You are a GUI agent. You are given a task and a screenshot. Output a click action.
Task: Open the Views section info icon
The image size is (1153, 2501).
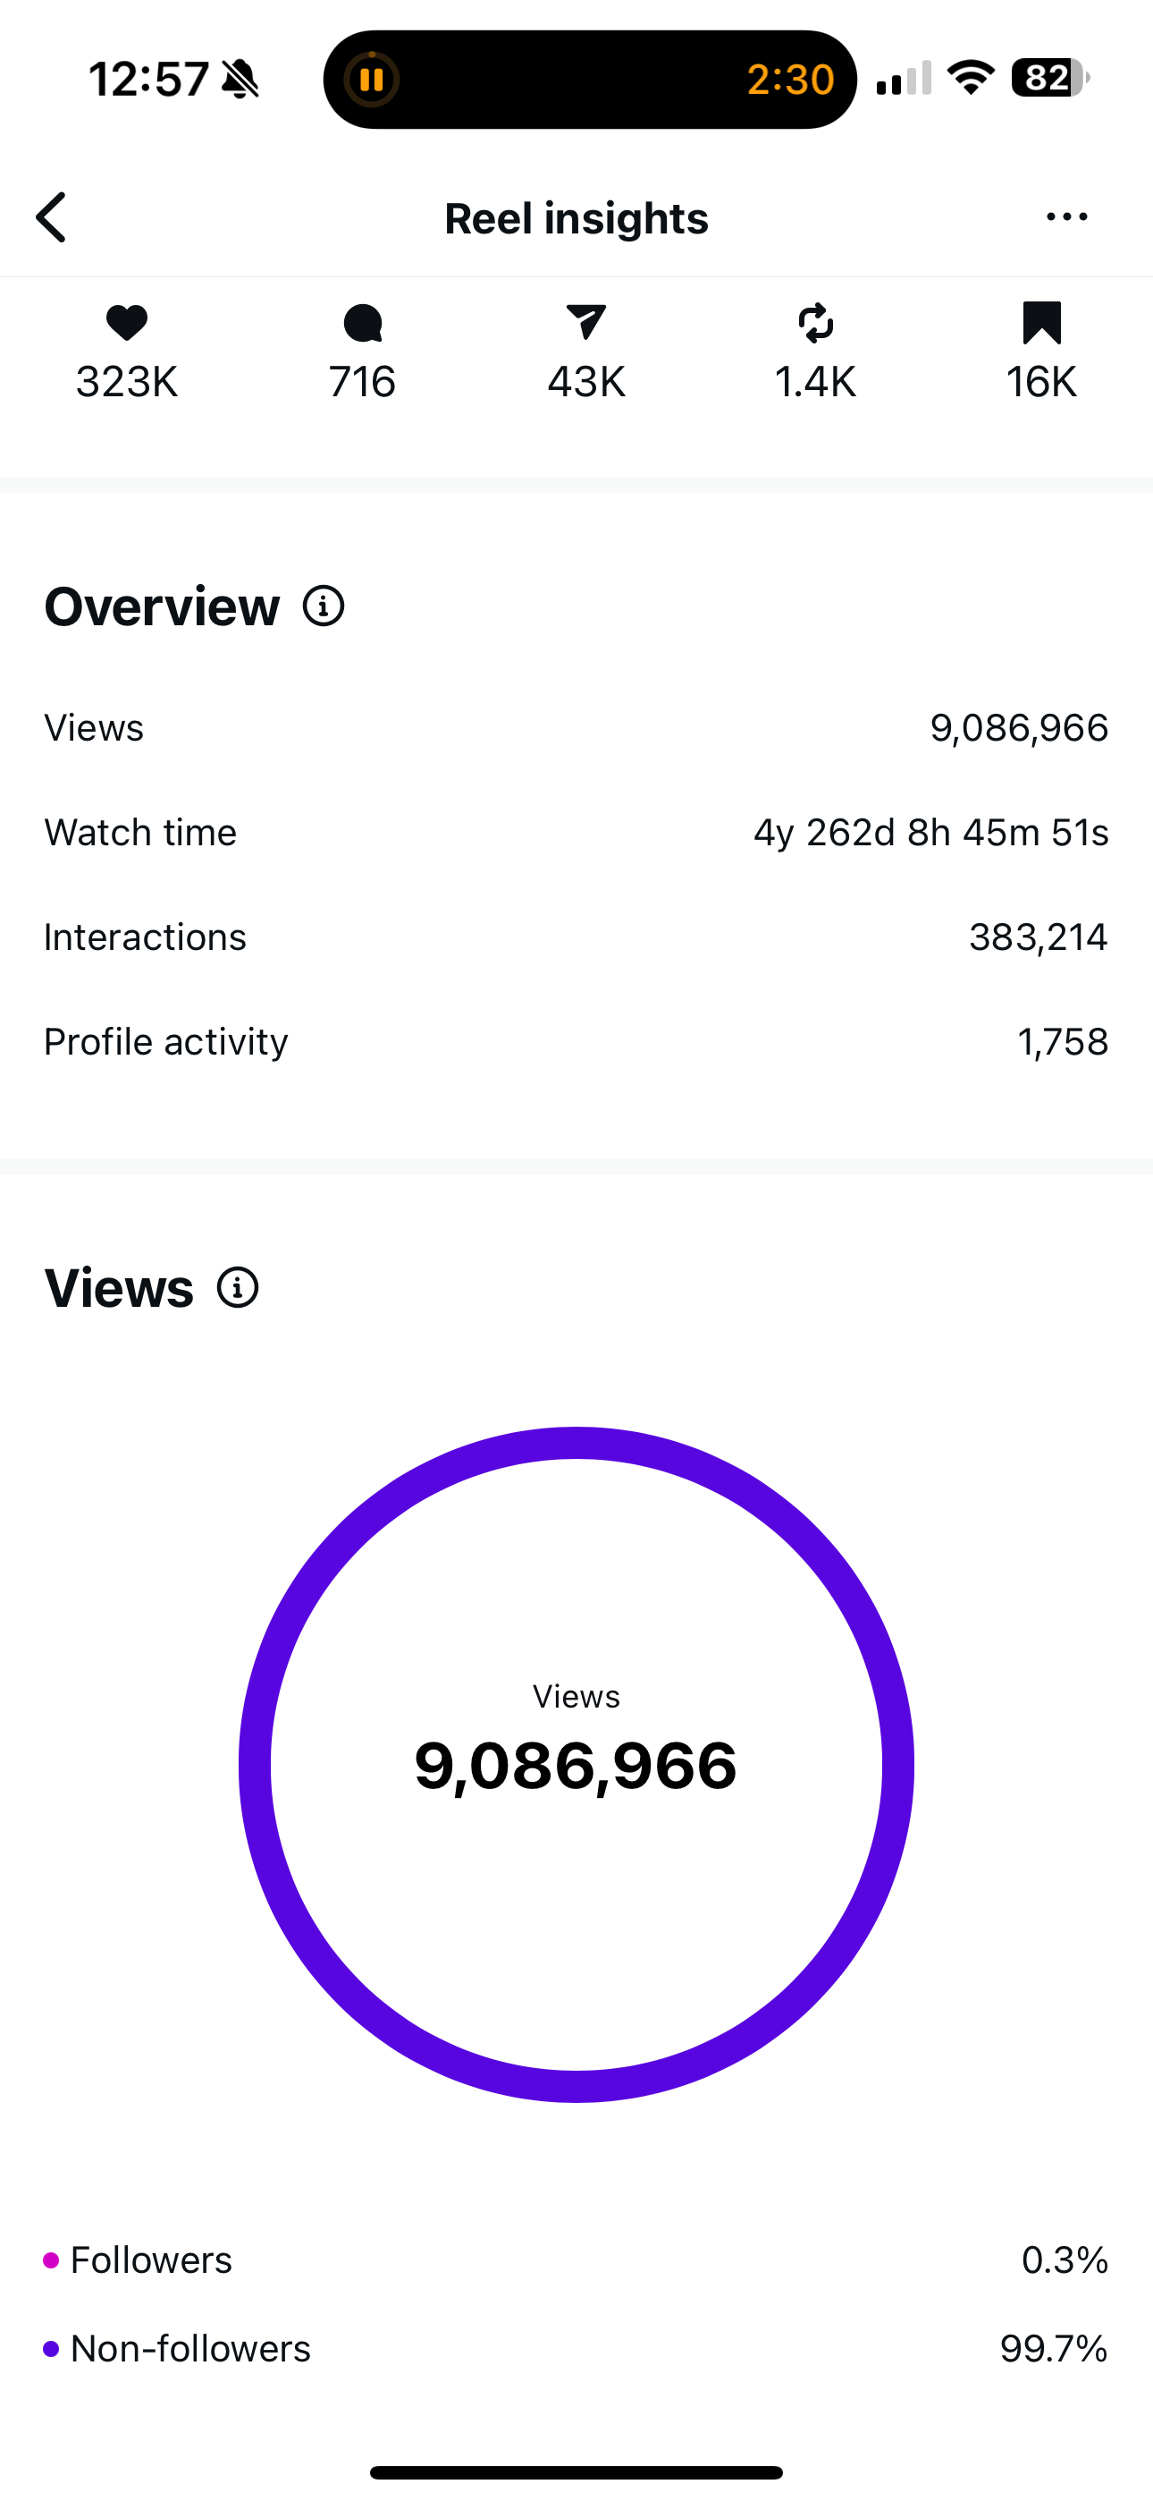[238, 1288]
